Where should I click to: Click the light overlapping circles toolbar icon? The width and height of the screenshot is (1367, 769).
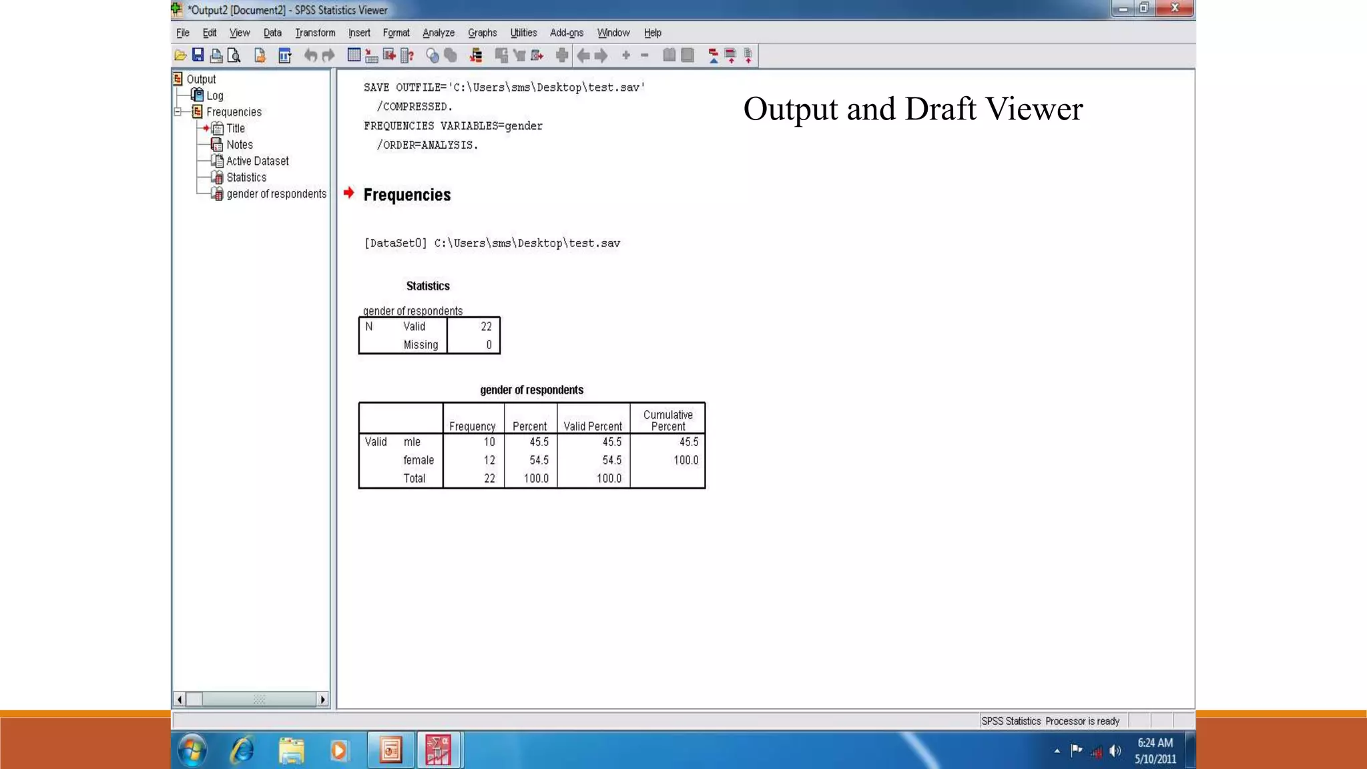click(x=433, y=56)
